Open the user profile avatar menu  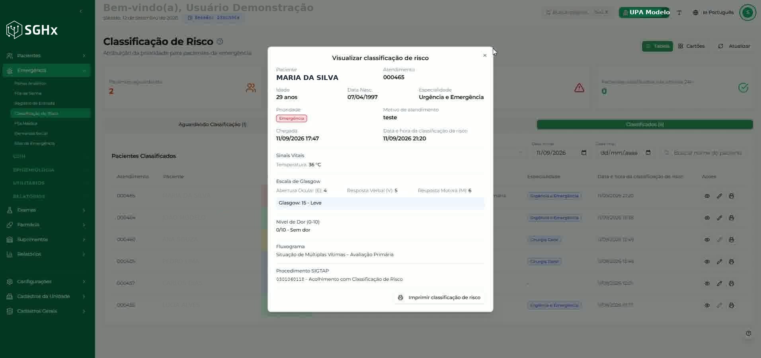click(x=747, y=12)
